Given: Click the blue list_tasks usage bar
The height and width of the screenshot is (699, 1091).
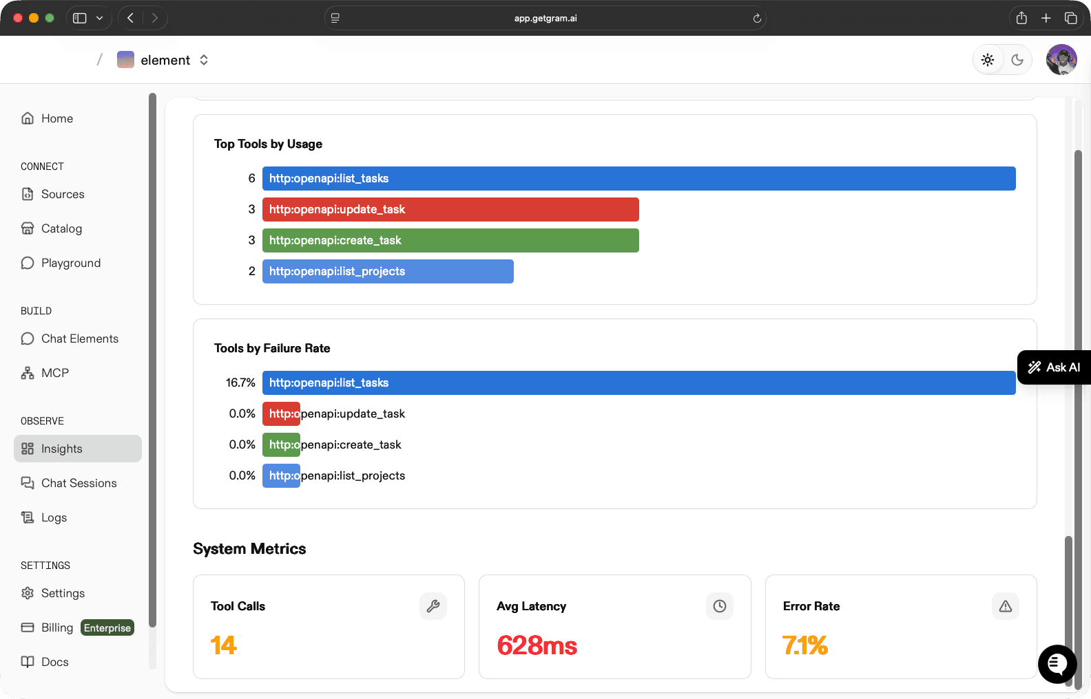Looking at the screenshot, I should (x=638, y=178).
